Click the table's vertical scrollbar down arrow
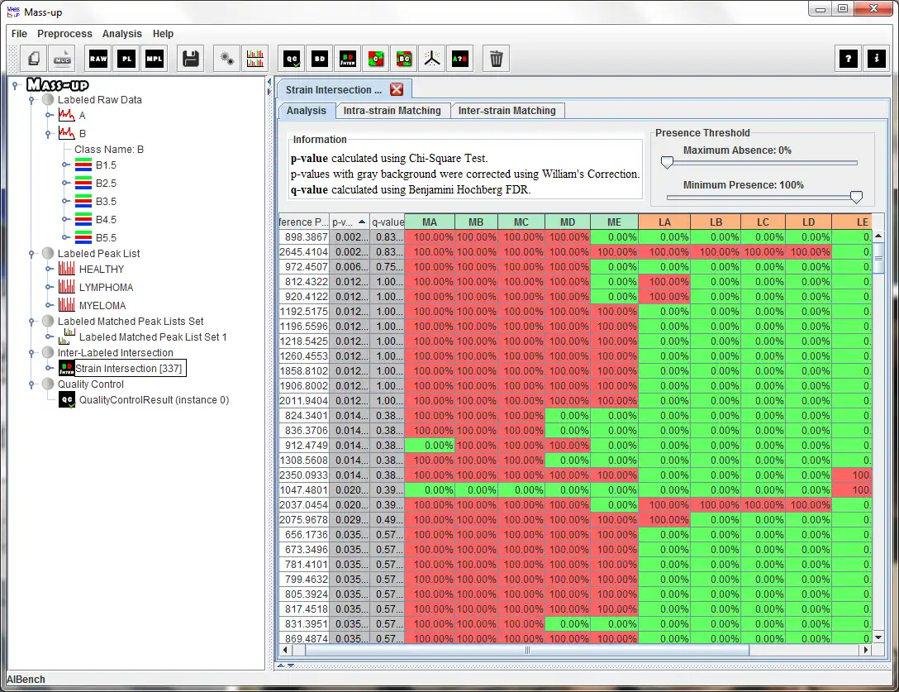The width and height of the screenshot is (899, 692). point(878,637)
